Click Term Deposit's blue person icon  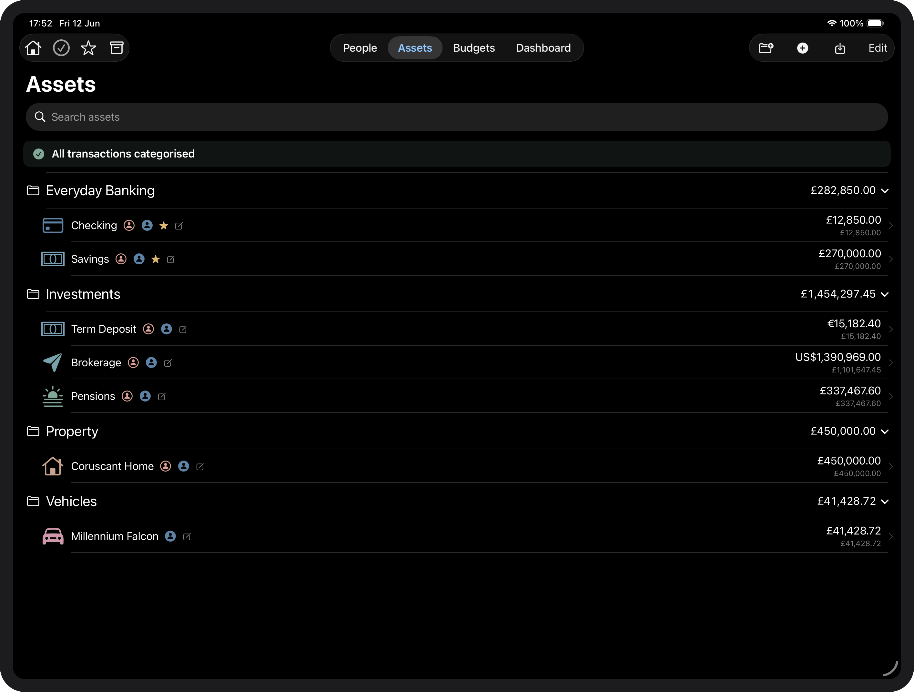point(167,329)
